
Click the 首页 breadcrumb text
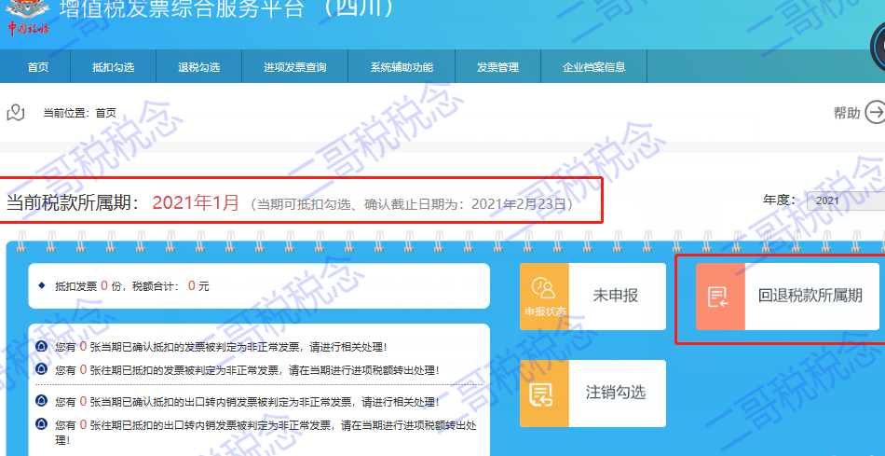click(105, 113)
